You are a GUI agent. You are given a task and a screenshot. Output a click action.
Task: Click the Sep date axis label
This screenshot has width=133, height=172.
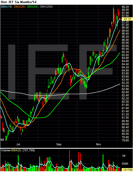pos(59,144)
